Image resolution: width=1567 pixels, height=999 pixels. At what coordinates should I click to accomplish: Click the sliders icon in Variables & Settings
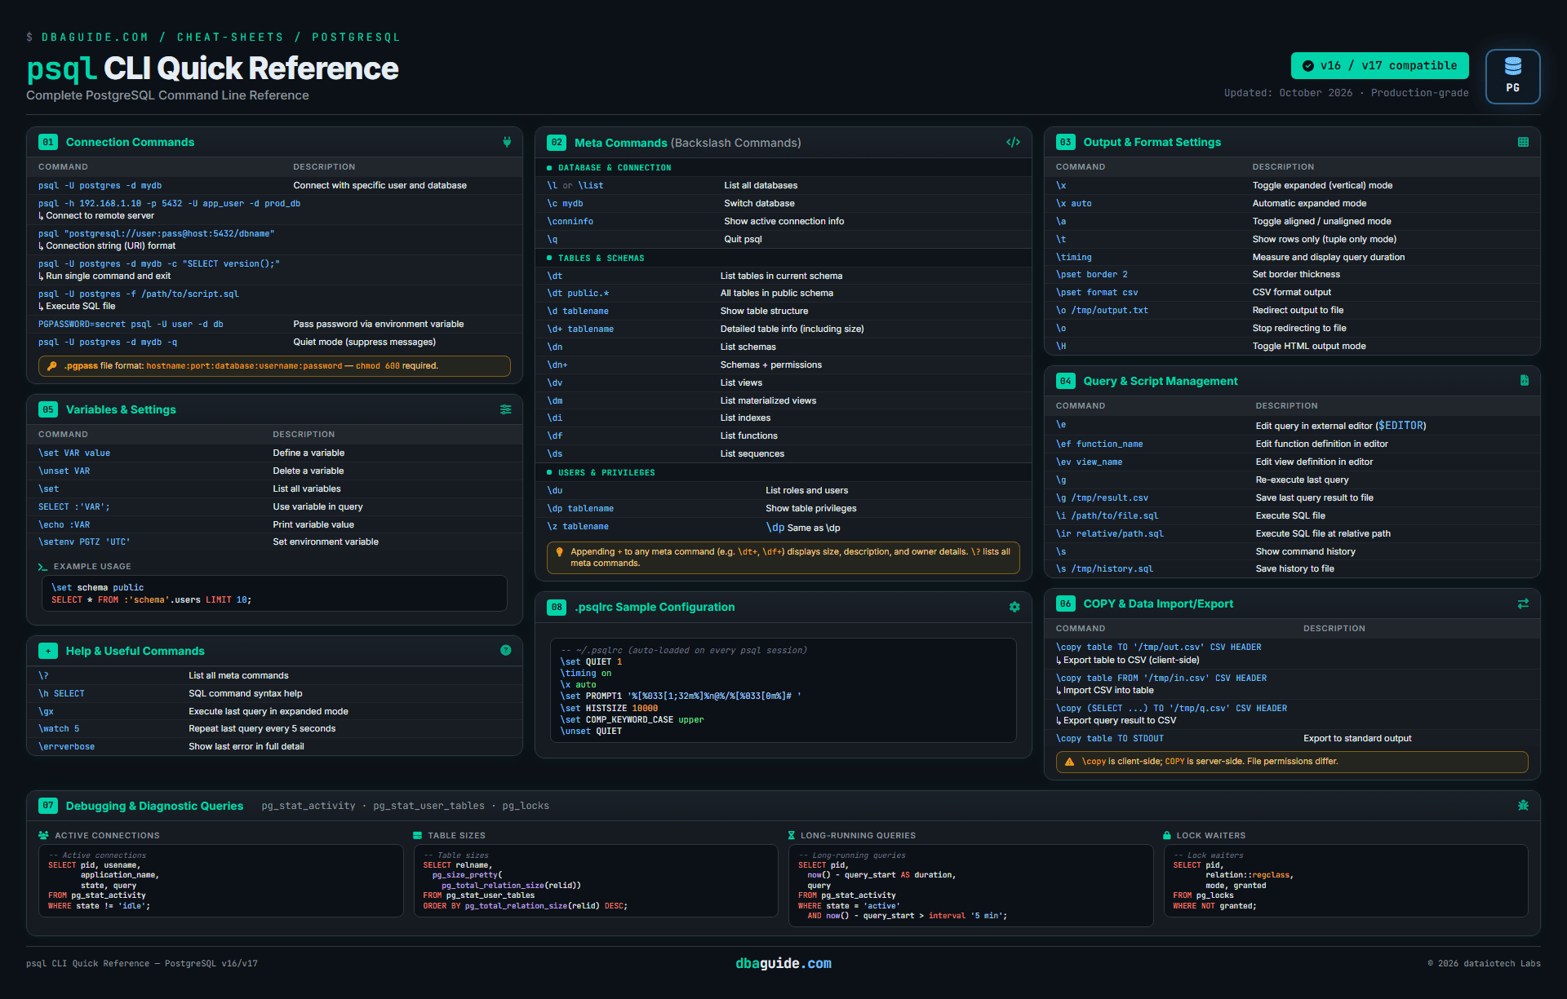point(506,409)
